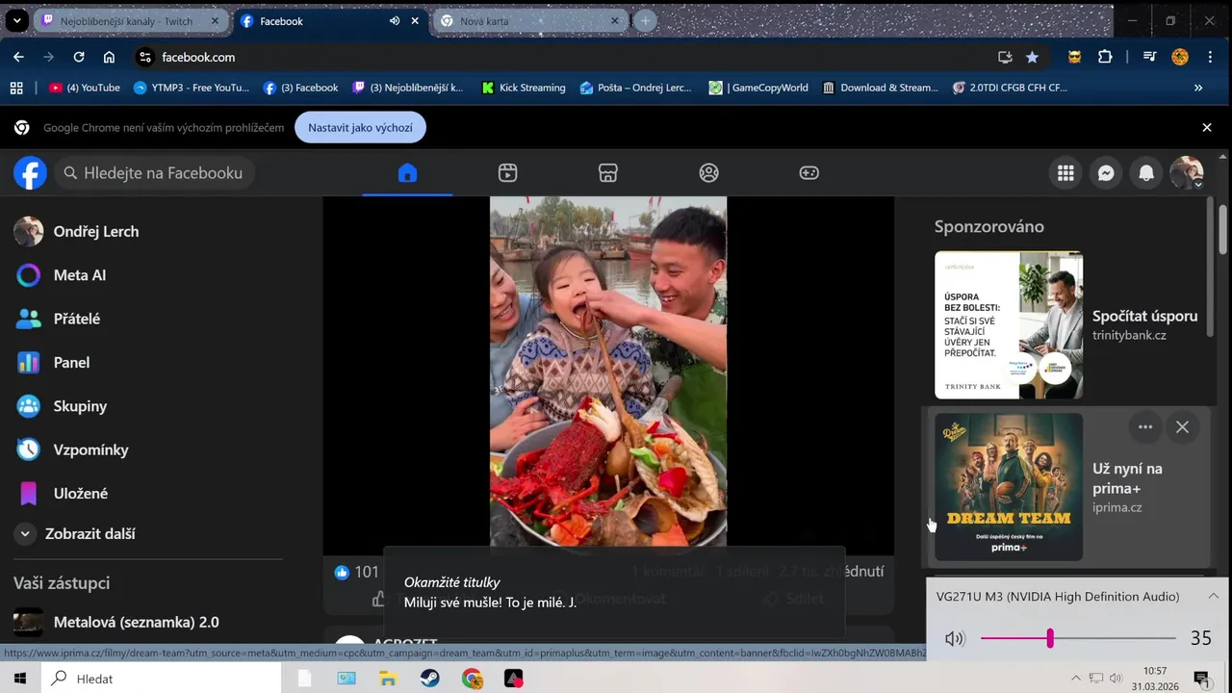Screen dimensions: 1232x693
Task: Open the Facebook Home feed tab
Action: click(x=407, y=173)
